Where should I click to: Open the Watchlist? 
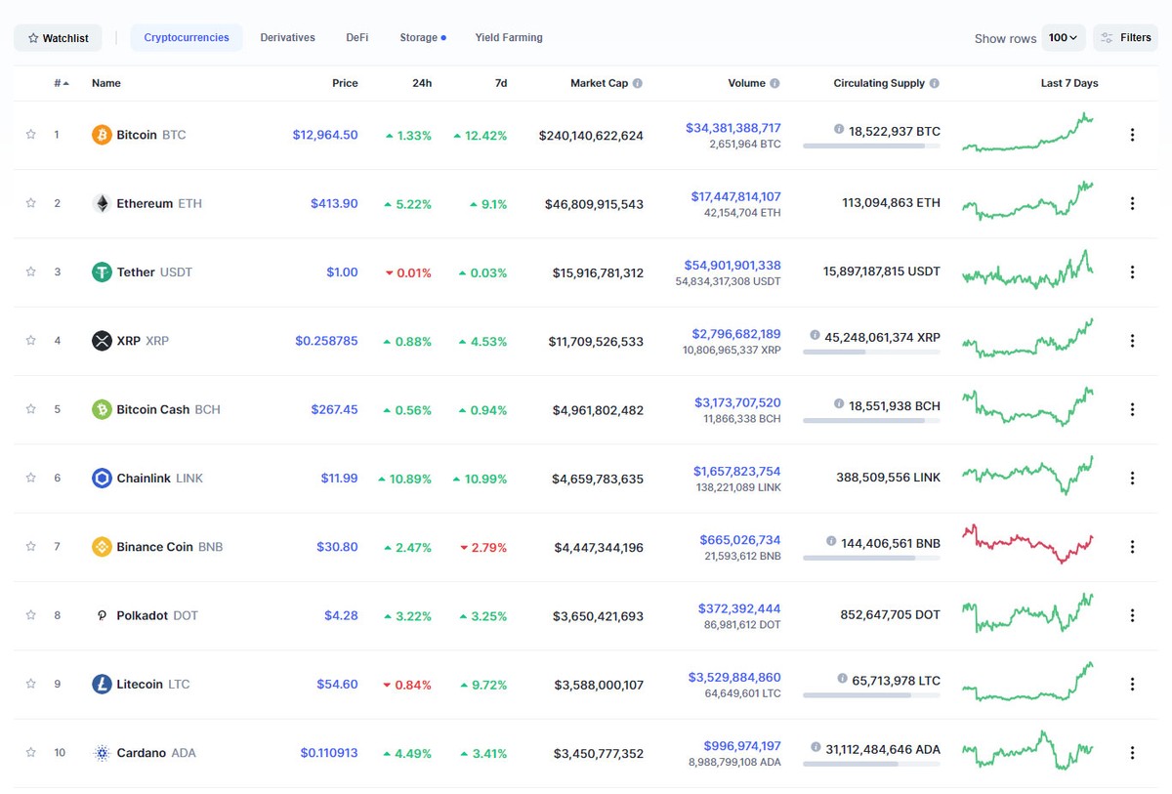tap(58, 37)
